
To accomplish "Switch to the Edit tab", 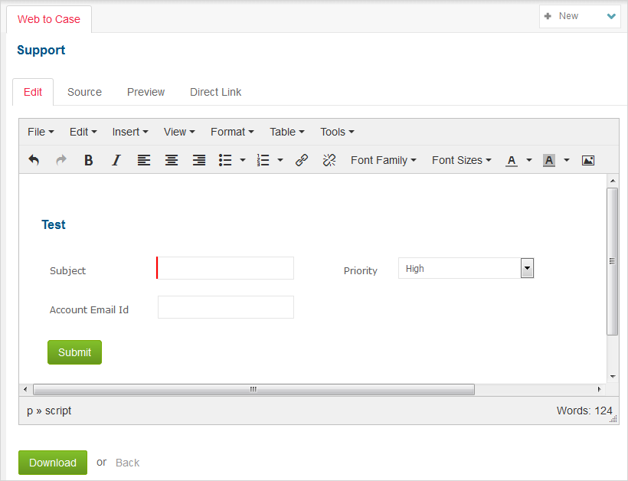I will 33,92.
